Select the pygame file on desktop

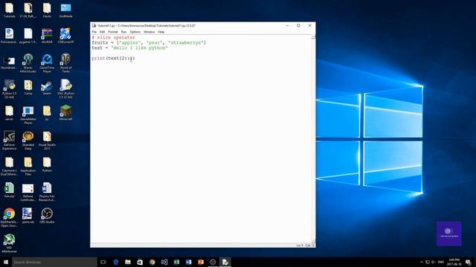pos(28,36)
